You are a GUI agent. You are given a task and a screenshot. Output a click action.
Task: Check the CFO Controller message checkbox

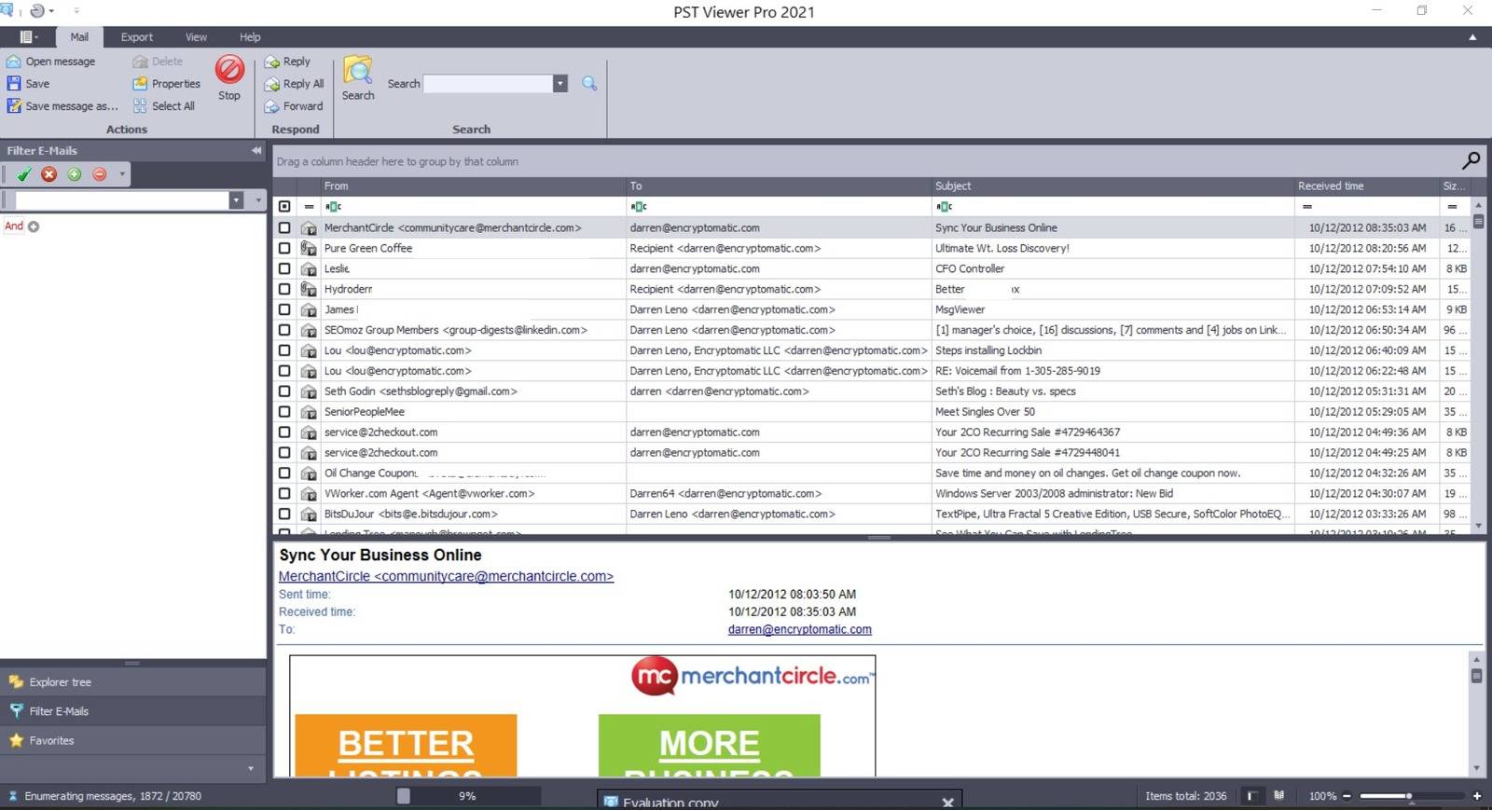click(x=284, y=268)
